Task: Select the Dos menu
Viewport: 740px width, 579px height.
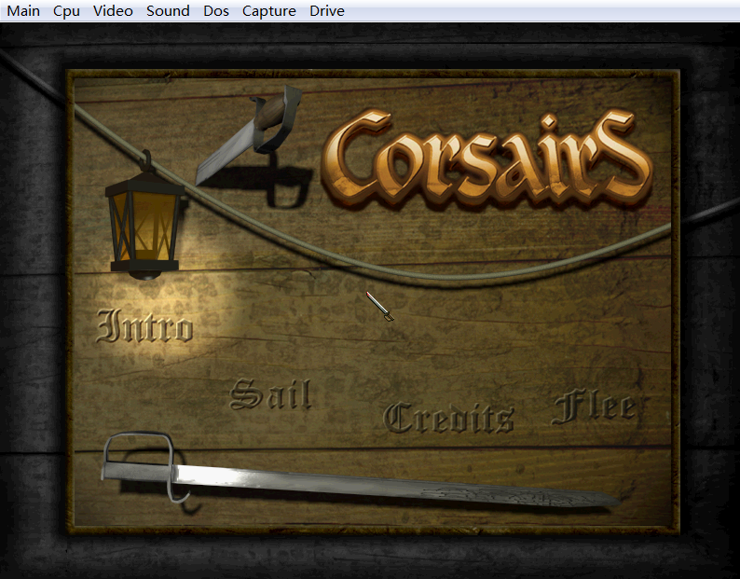Action: tap(215, 11)
